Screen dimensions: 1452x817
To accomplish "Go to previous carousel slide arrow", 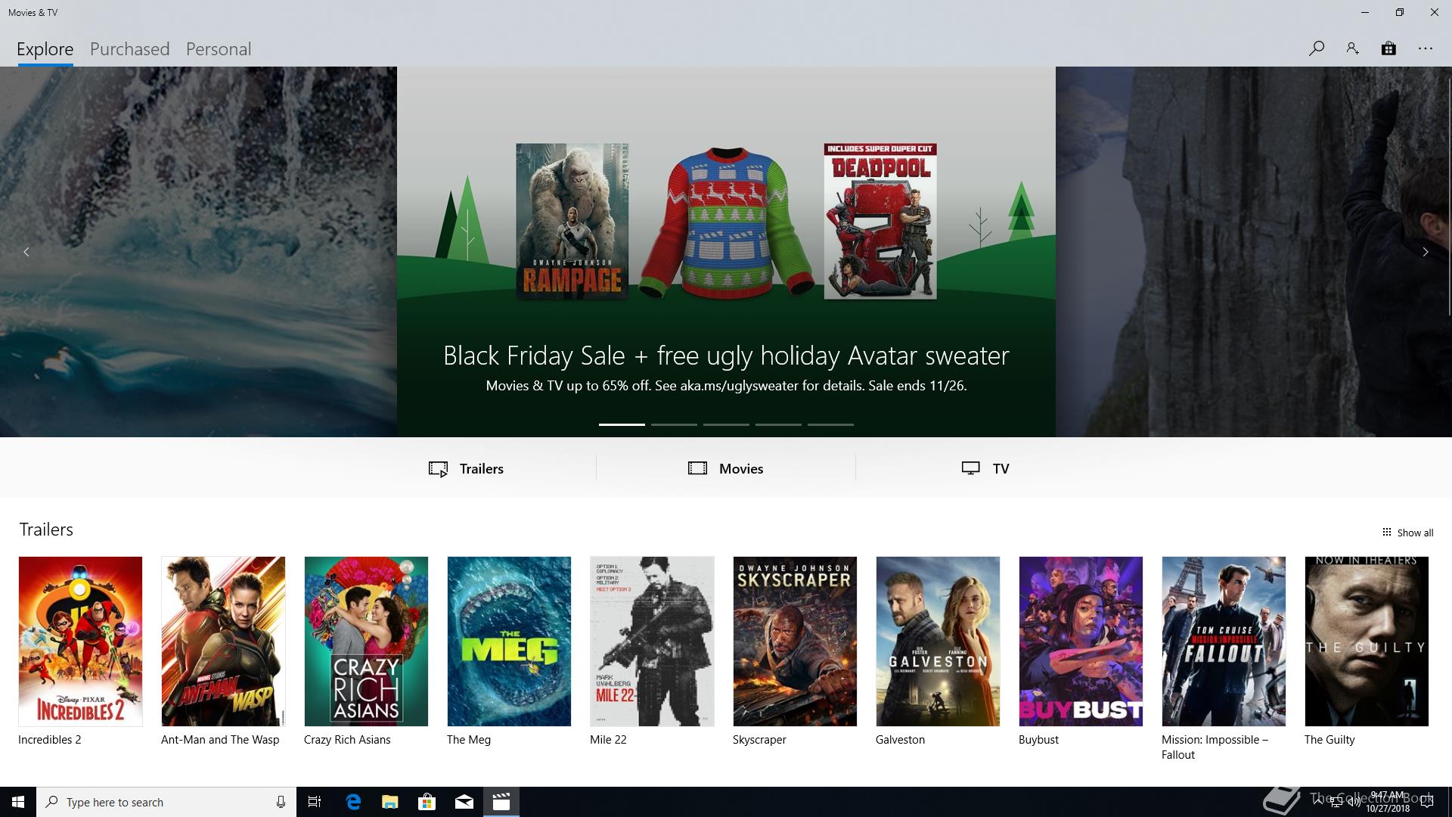I will pos(26,252).
